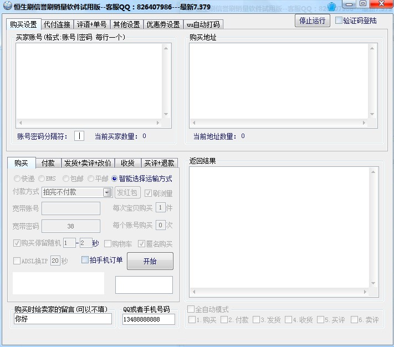Screen dimensions: 394x347
Task: Check the 5.买评 automation step
Action: tap(321, 319)
